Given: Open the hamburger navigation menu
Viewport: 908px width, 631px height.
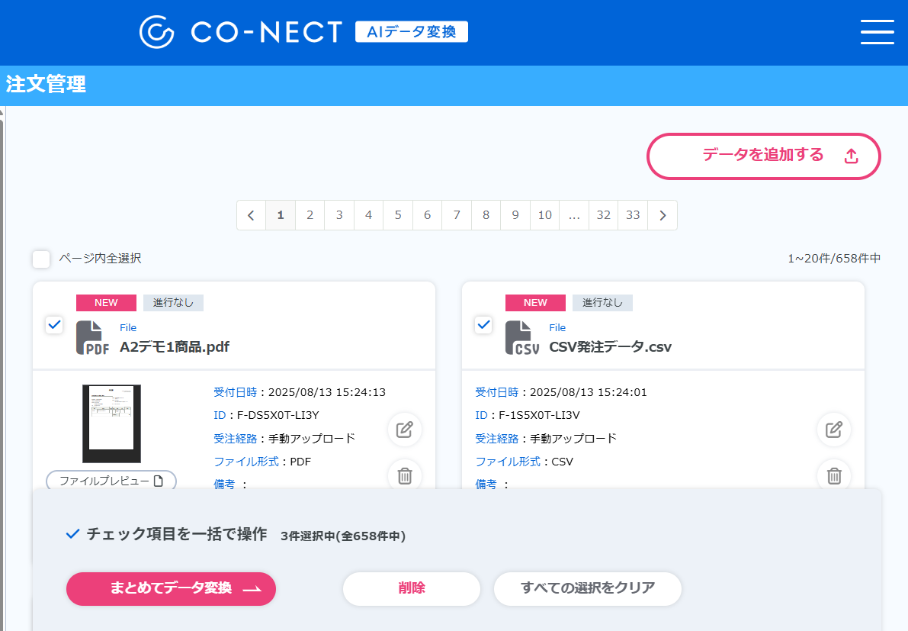Looking at the screenshot, I should coord(877,32).
